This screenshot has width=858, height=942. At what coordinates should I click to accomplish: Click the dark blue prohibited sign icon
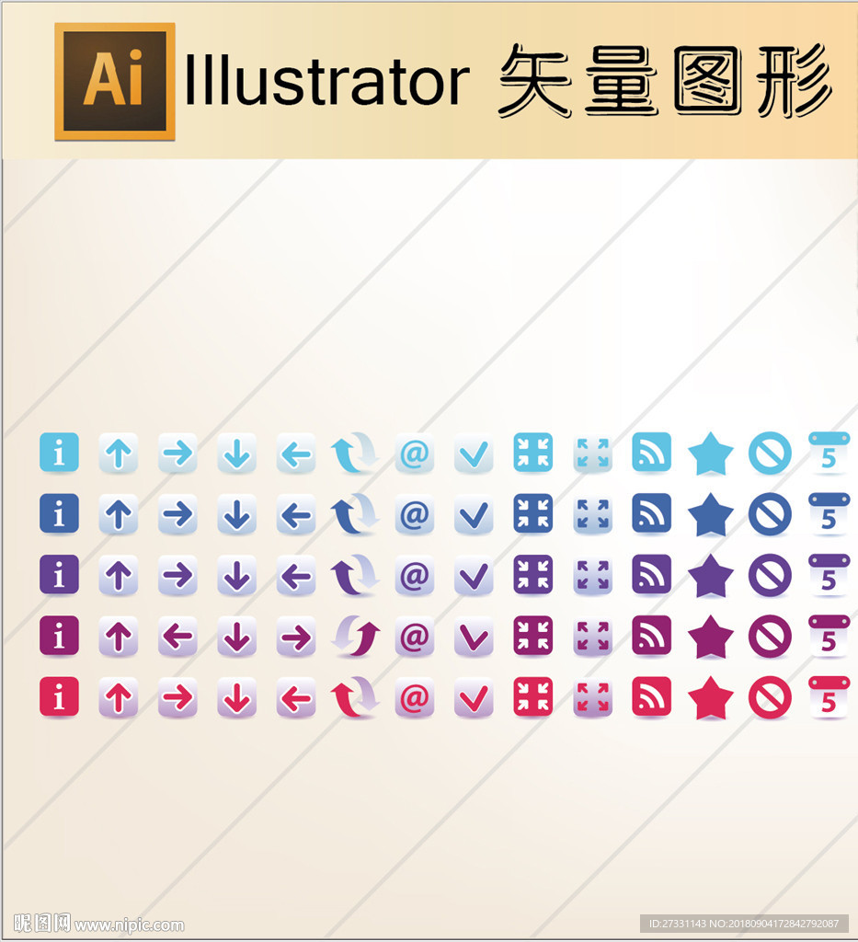770,514
